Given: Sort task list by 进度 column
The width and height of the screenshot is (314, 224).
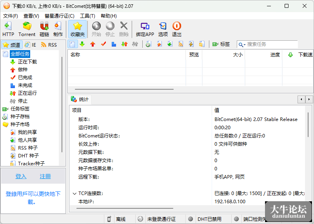Looking at the screenshot, I should click(x=263, y=54).
